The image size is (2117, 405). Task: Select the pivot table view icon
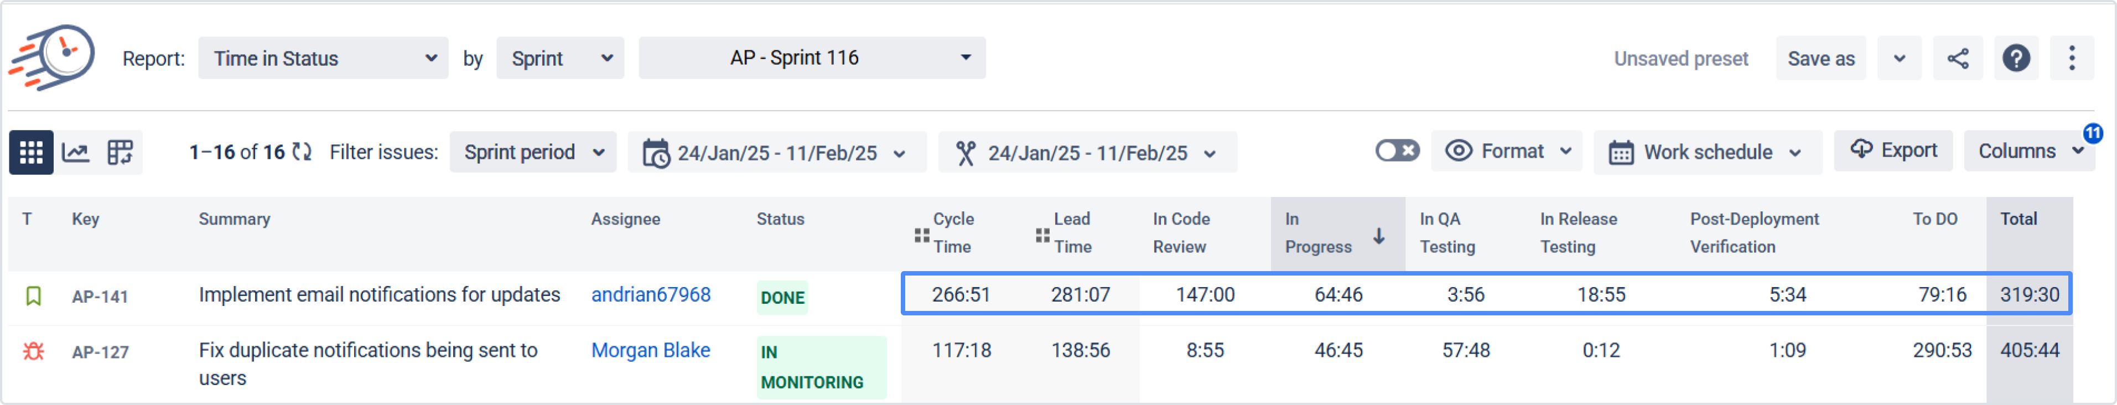pos(120,152)
